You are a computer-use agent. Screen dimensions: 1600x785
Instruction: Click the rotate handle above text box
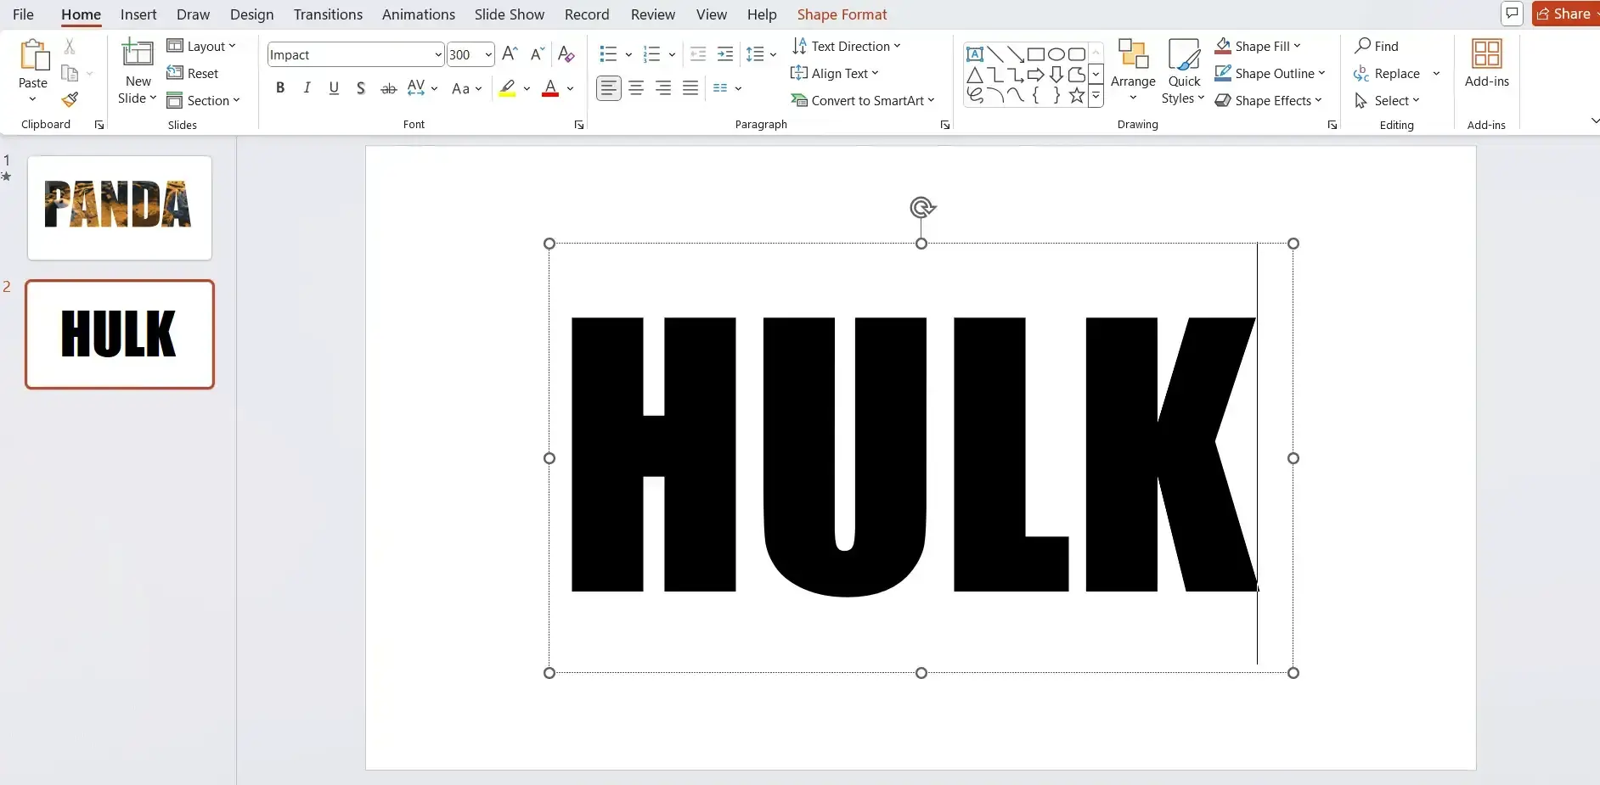(x=921, y=207)
